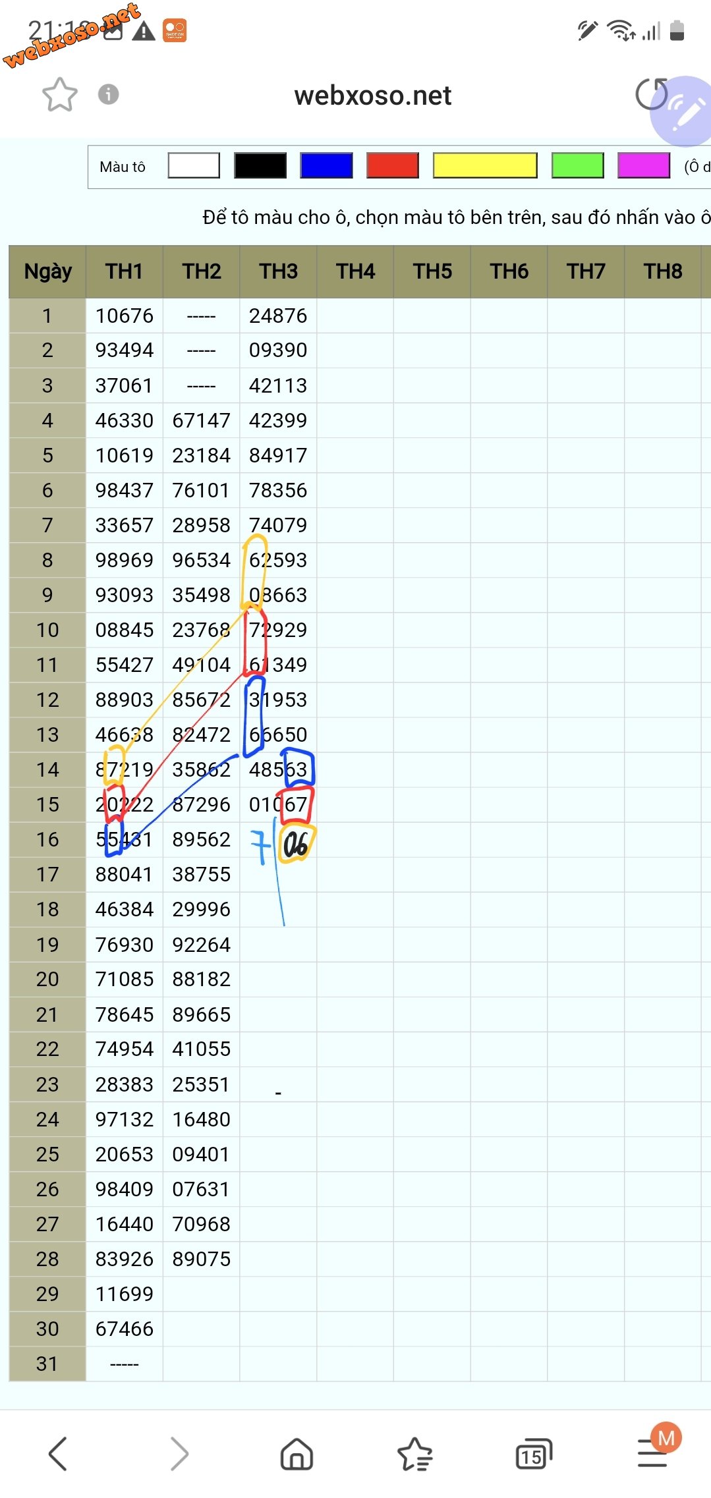Image resolution: width=711 pixels, height=1498 pixels.
Task: Click cell 09401 in TH2
Action: [x=202, y=1154]
